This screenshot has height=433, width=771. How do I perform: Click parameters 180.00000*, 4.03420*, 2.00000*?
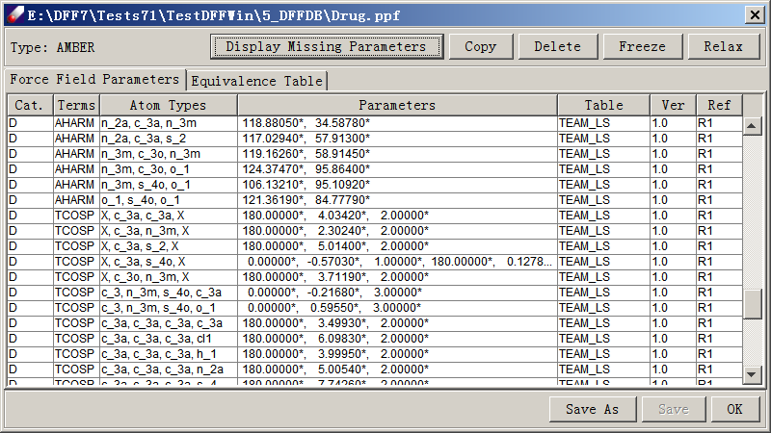point(397,216)
